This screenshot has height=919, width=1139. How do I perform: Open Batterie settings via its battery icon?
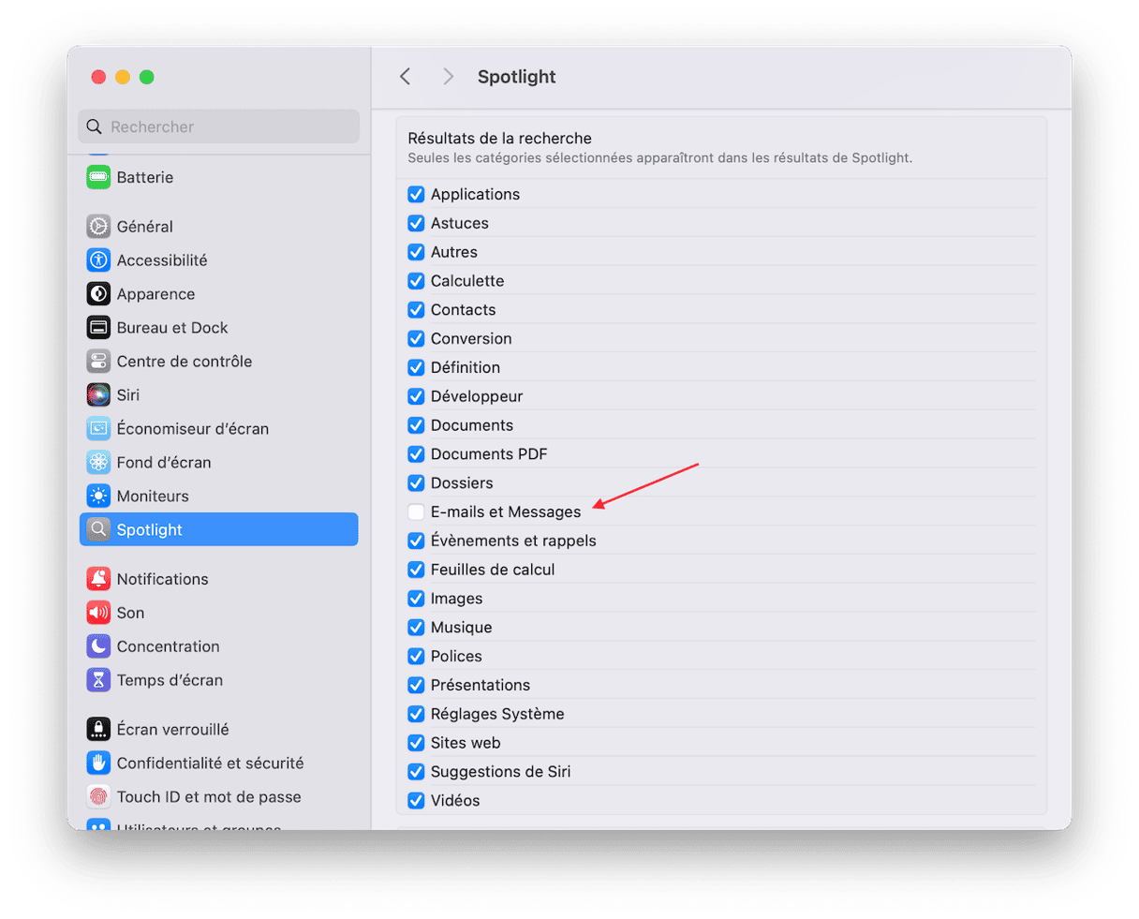98,177
